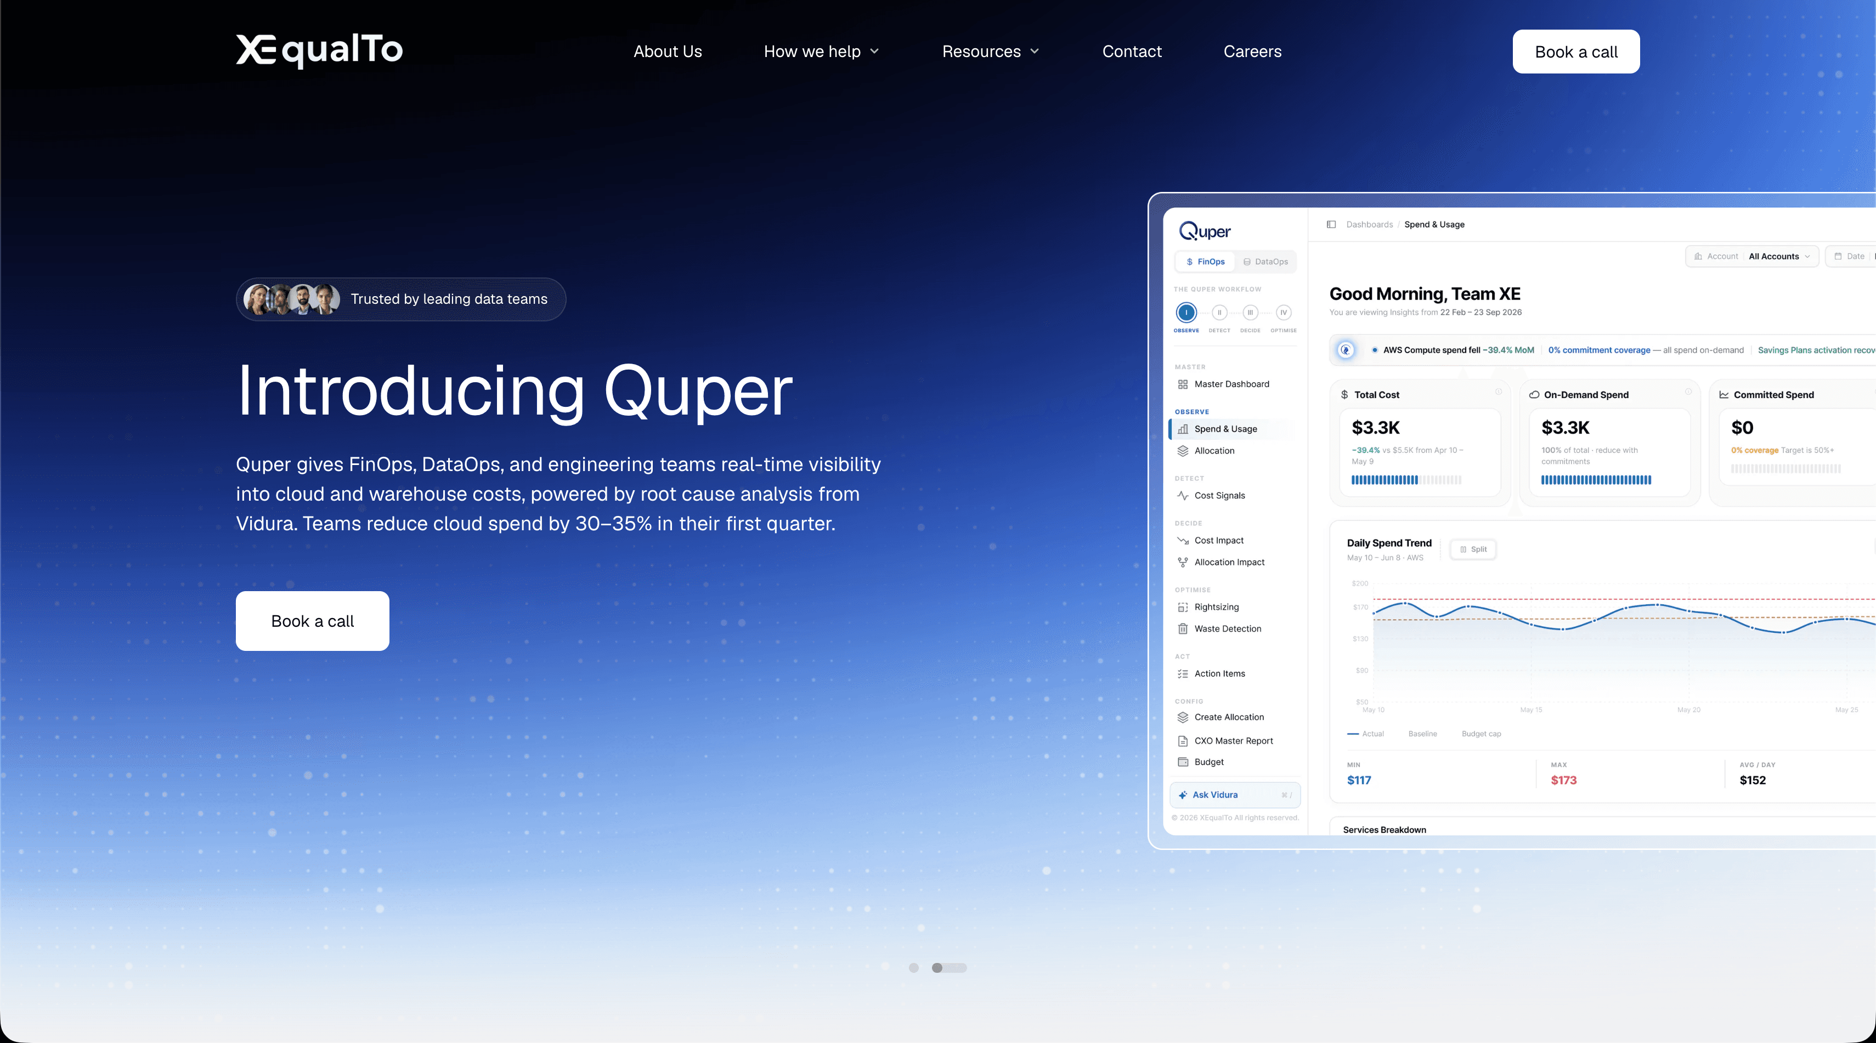Click the 0% commitment coverage insight link
1876x1043 pixels.
click(1599, 350)
